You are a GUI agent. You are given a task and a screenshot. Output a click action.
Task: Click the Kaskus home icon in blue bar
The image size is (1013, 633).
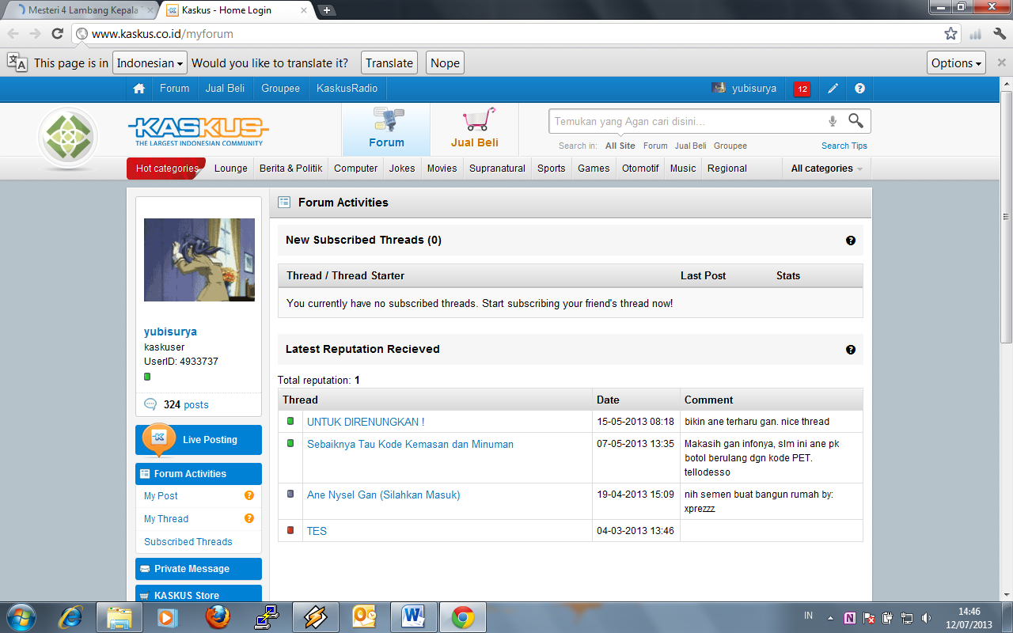[139, 89]
